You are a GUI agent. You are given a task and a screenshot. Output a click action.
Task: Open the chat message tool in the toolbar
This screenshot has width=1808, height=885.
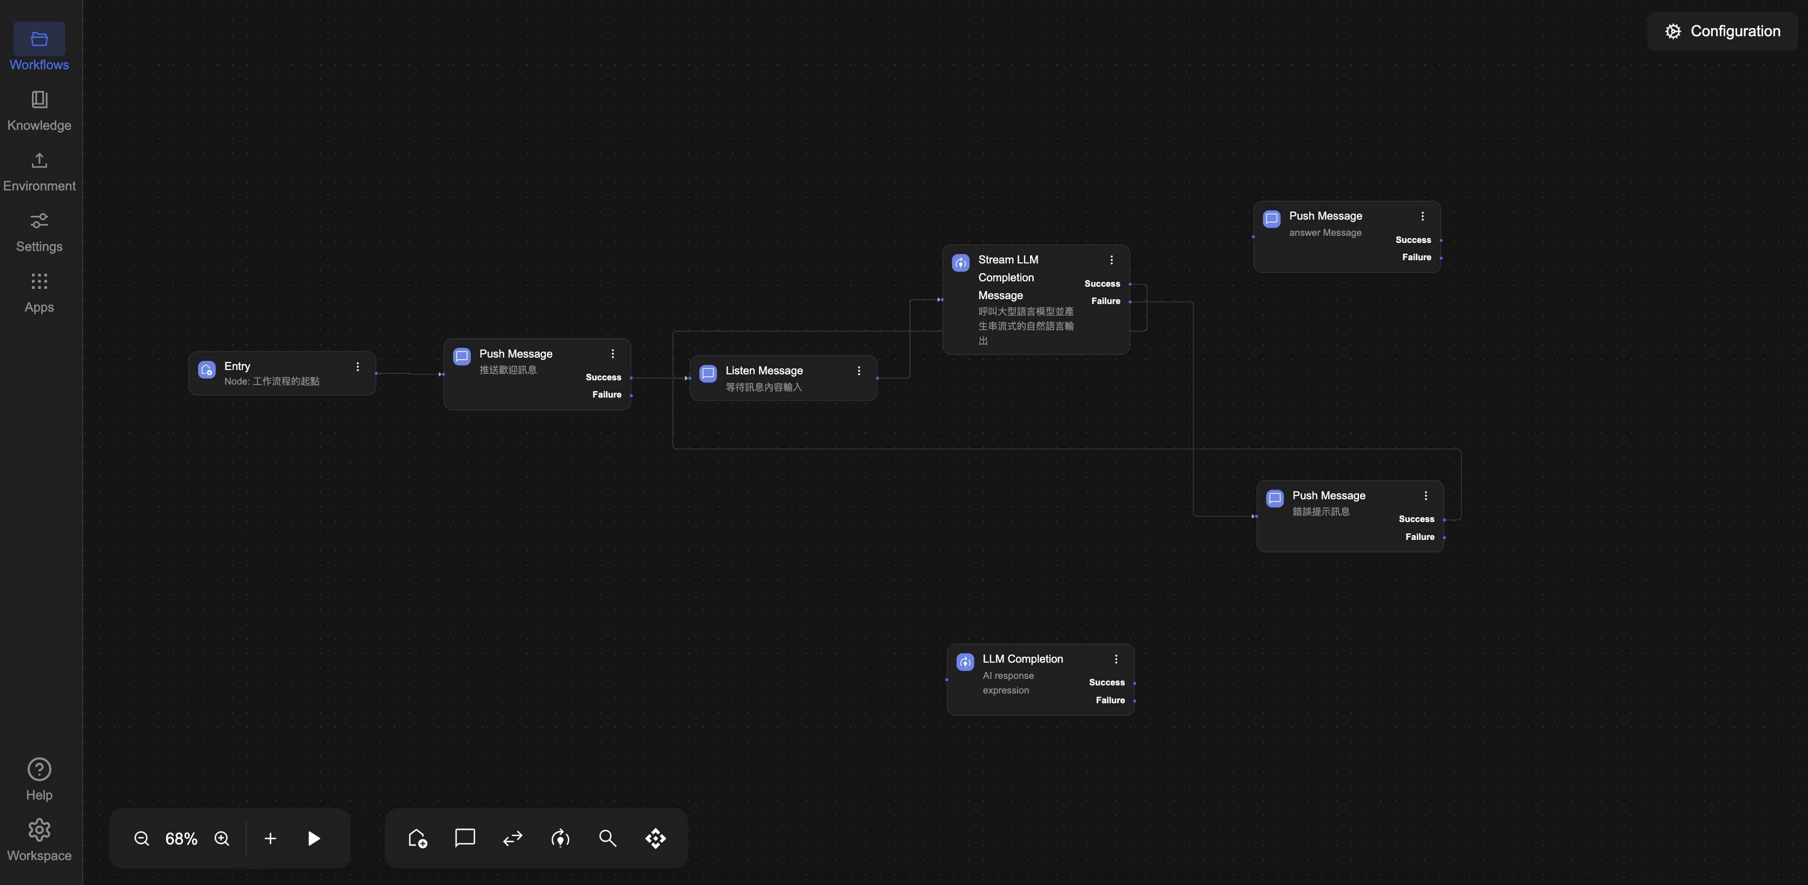(x=465, y=838)
